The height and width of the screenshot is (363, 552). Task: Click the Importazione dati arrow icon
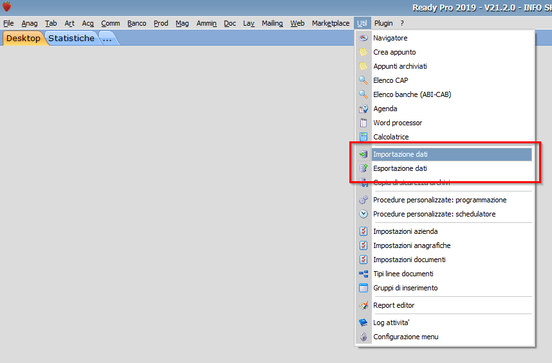pos(363,154)
